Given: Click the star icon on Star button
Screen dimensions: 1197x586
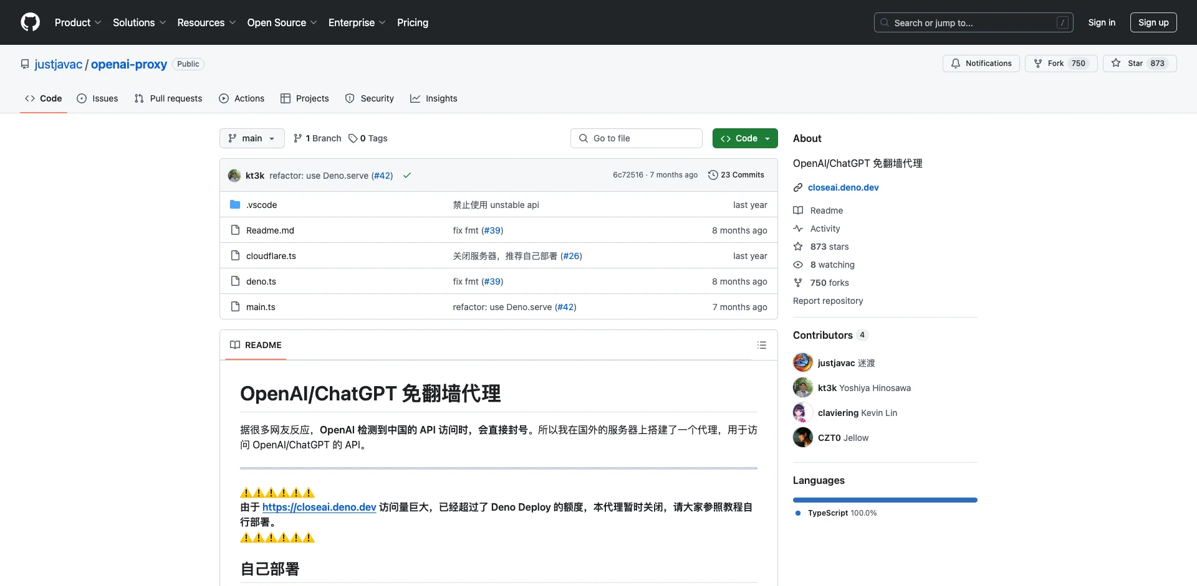Looking at the screenshot, I should (1116, 64).
